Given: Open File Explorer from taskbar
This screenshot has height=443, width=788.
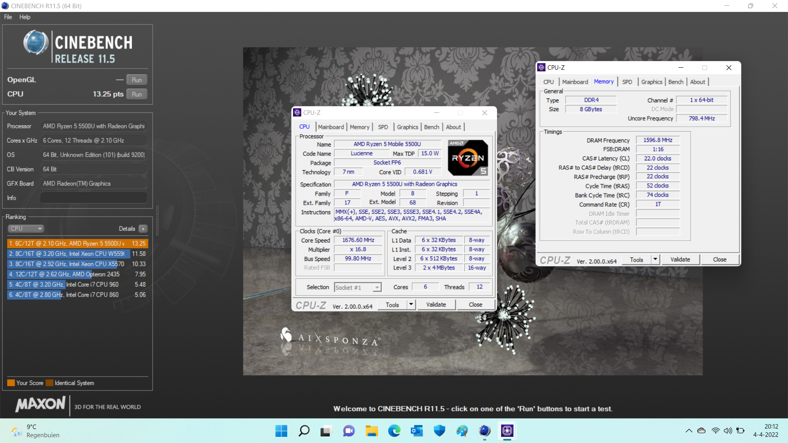Looking at the screenshot, I should (x=371, y=431).
